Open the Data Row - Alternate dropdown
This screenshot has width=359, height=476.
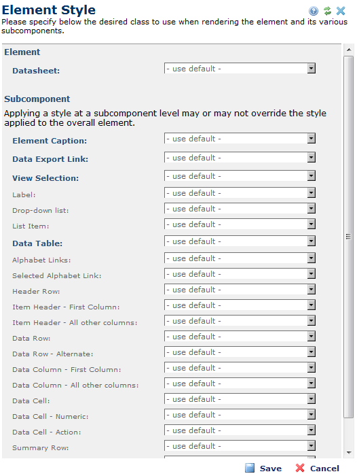point(240,352)
